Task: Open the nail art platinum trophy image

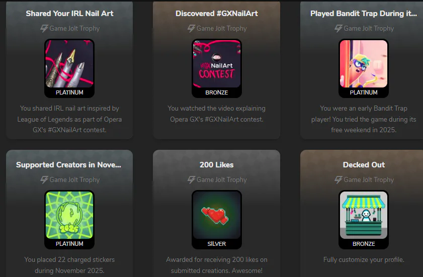Action: point(69,64)
